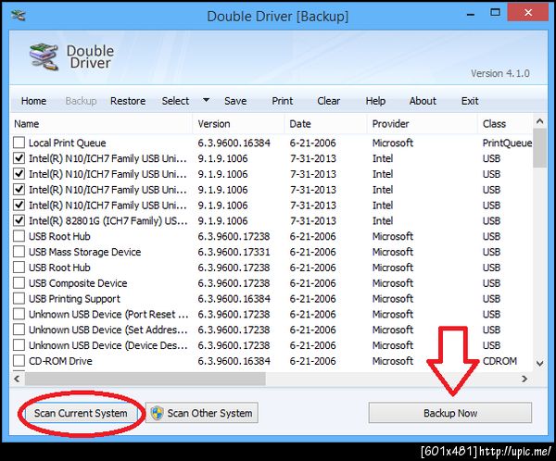Tick the Unknown USB Device (Device Des...) checkbox
Viewport: 556px width, 461px height.
point(19,345)
